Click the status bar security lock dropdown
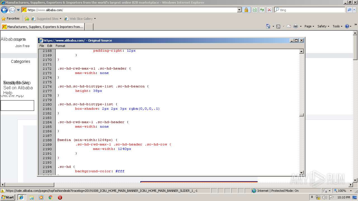358x201 pixels. (x=326, y=191)
